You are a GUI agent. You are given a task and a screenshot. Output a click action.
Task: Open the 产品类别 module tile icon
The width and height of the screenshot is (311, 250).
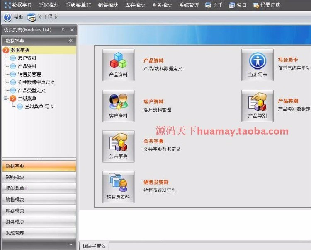tap(257, 106)
